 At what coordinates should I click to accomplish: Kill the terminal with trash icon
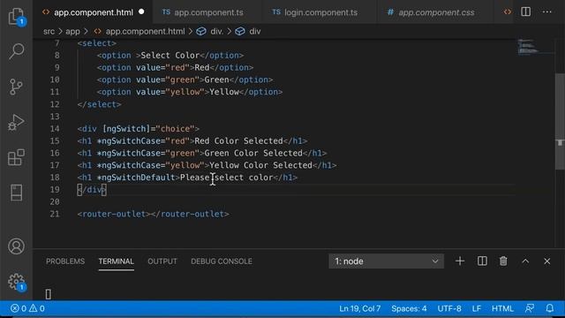(x=503, y=261)
